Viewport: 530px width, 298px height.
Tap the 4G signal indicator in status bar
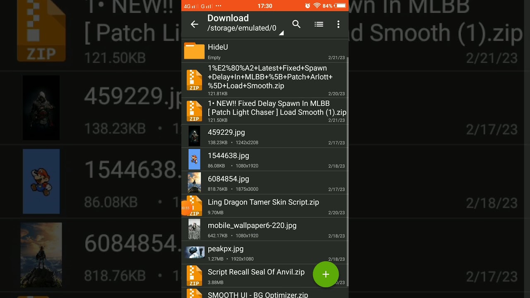click(190, 6)
